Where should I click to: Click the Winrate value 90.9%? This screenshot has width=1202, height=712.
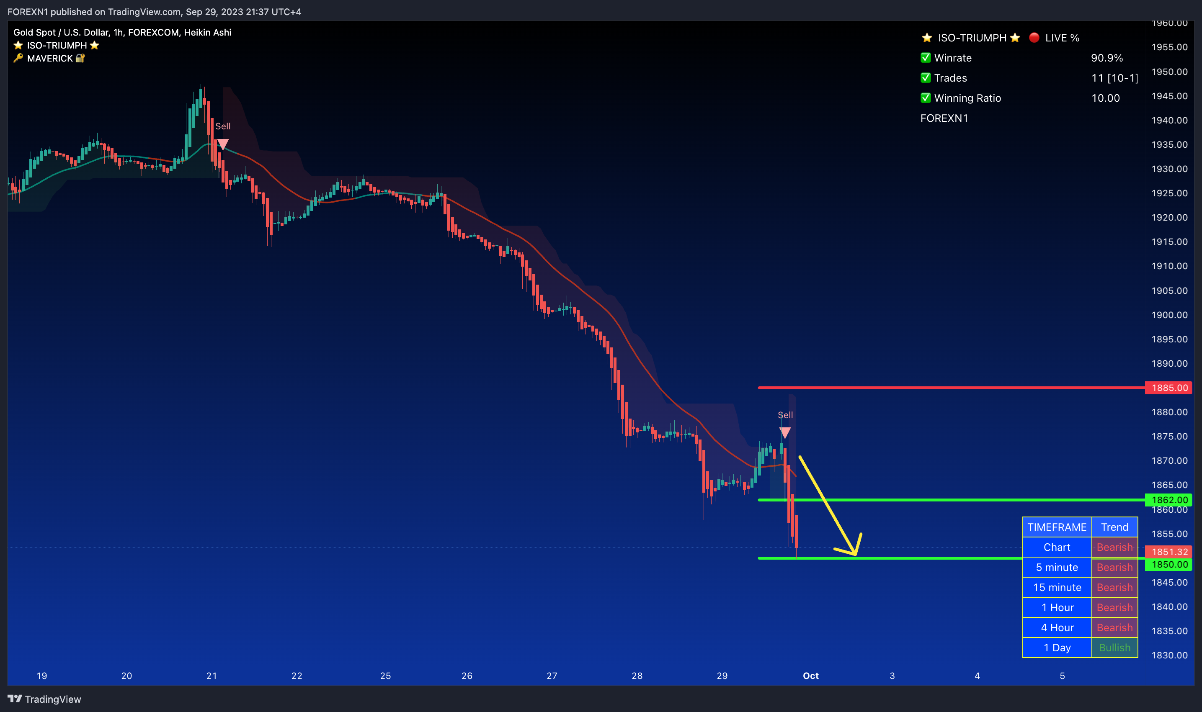[1107, 58]
